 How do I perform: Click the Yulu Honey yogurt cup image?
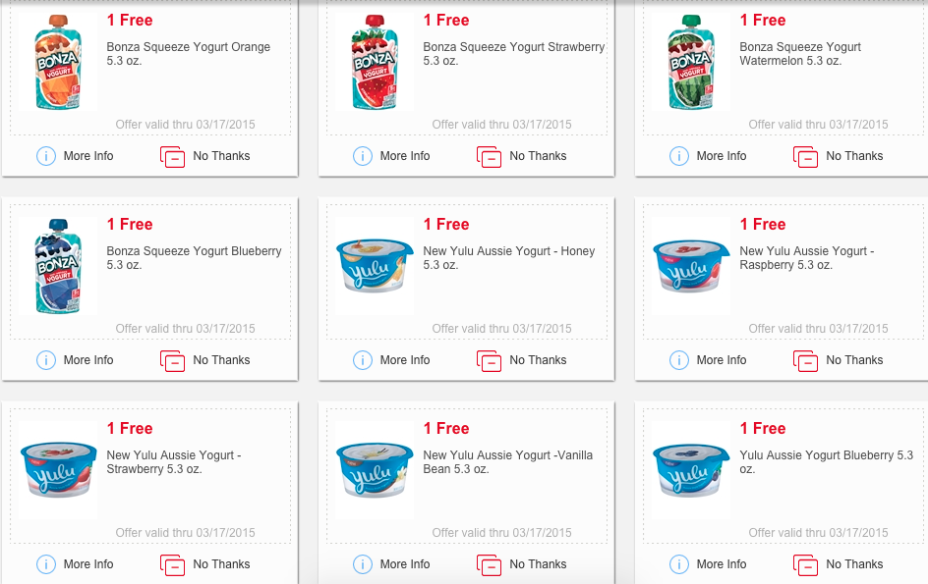(374, 266)
